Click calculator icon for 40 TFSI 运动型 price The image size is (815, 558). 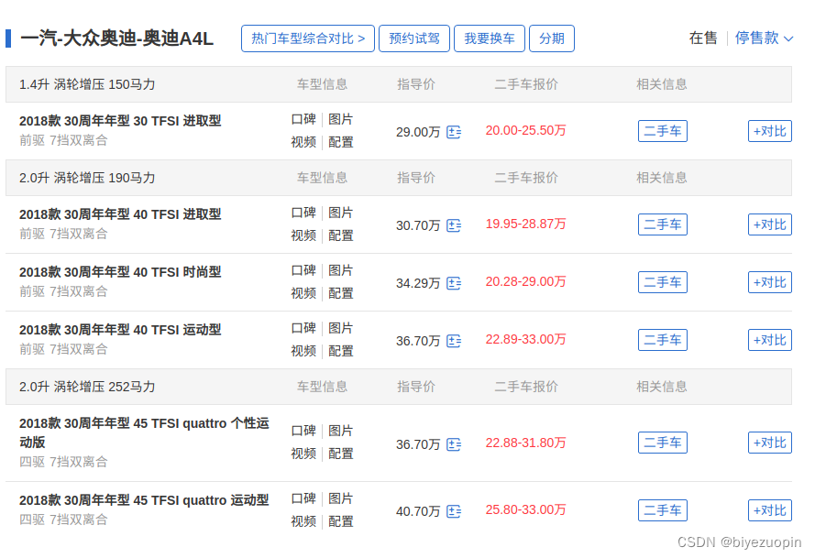tap(454, 341)
